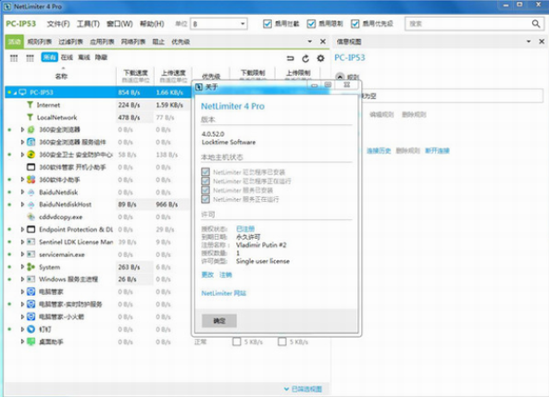Open the 窗口(W) menu
549x397 pixels.
tap(119, 24)
